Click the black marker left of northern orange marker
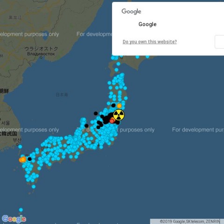 pos(113,105)
